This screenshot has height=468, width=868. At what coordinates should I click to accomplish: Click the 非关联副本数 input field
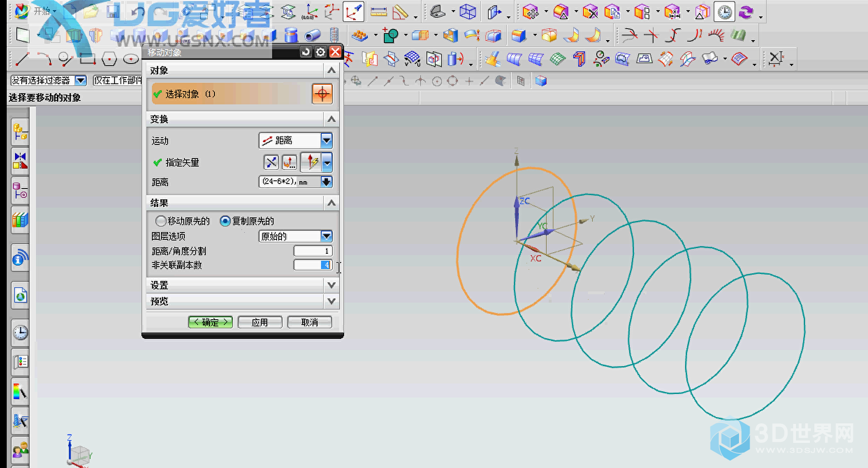tap(313, 265)
